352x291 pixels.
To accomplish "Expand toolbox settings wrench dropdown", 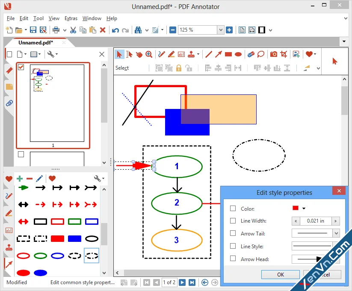I will click(103, 179).
